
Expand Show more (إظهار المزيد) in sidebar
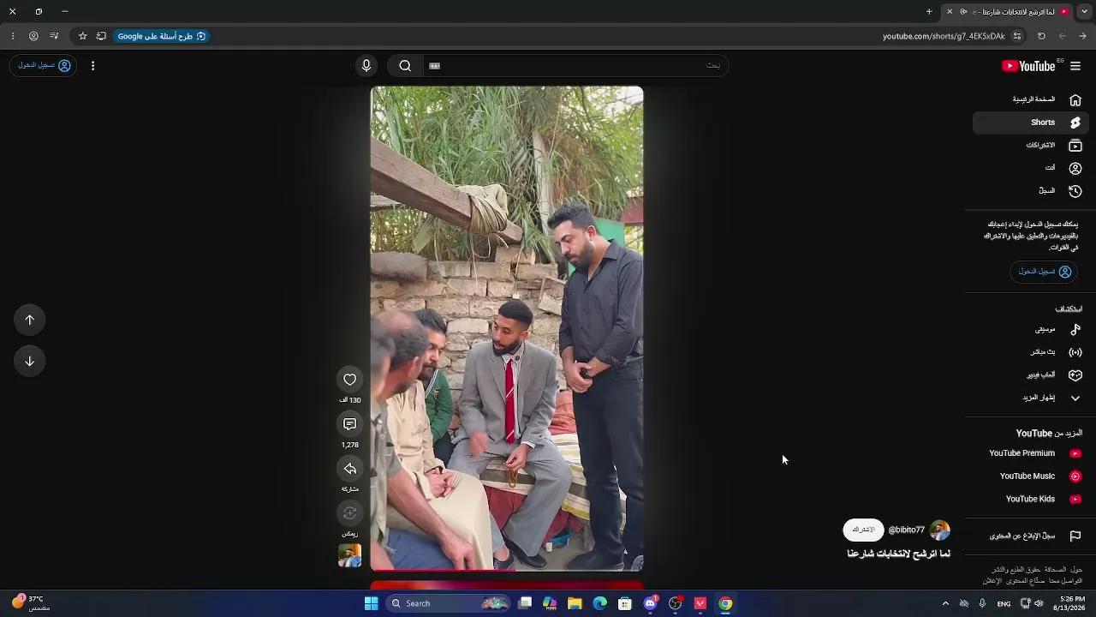1031,398
